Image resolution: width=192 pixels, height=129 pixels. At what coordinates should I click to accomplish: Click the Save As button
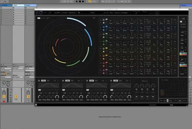click(x=117, y=12)
